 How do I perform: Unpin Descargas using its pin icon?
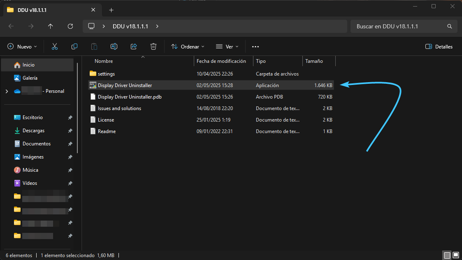pyautogui.click(x=70, y=131)
